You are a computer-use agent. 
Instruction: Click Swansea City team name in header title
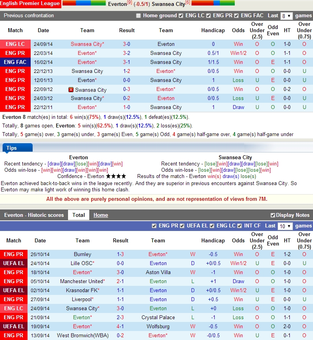point(168,4)
